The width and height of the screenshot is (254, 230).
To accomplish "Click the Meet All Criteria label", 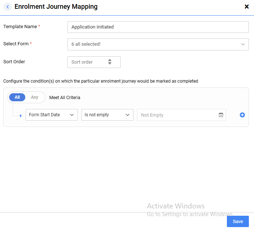I will 65,98.
